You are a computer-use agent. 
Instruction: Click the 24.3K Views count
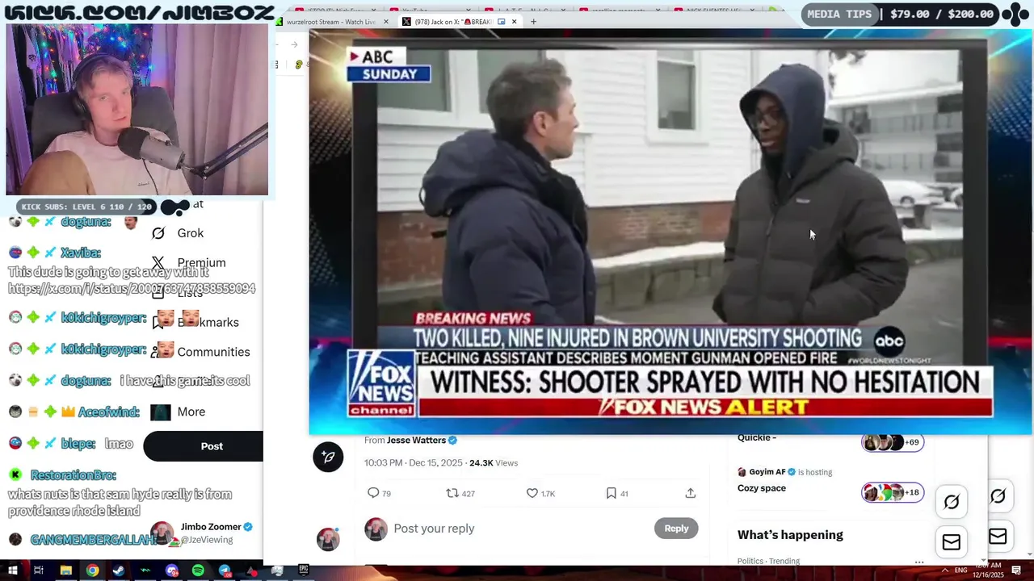click(x=494, y=463)
